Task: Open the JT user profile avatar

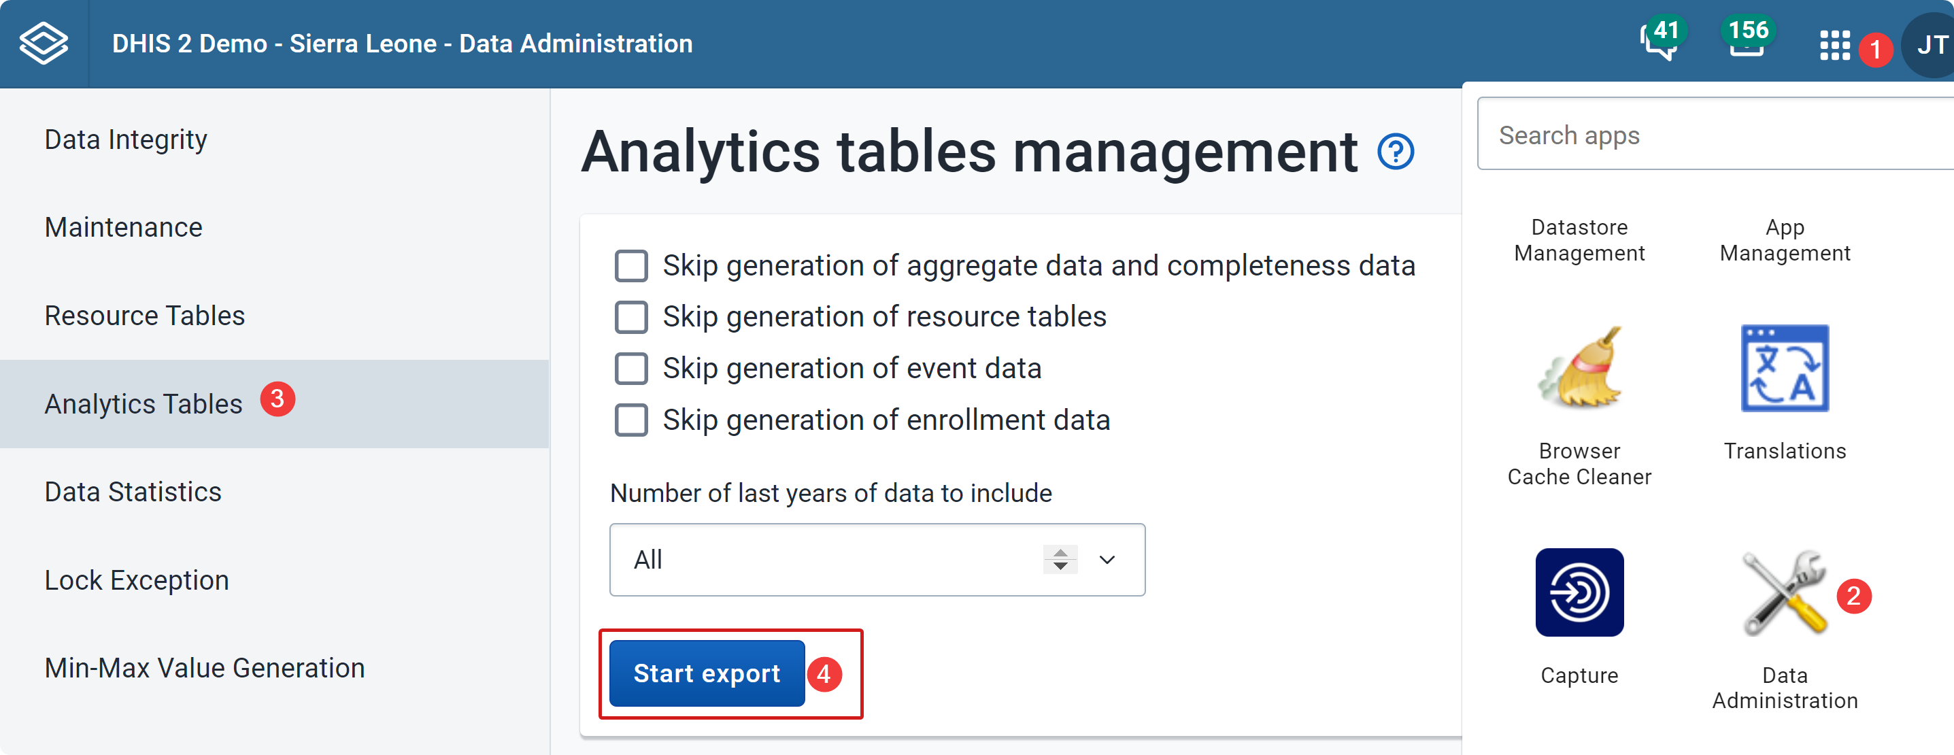Action: pos(1930,45)
